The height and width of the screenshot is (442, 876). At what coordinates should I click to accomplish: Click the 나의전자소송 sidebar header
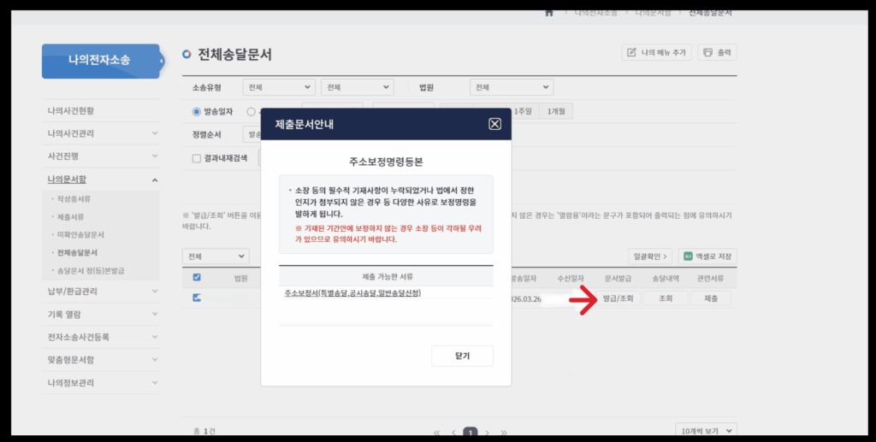click(101, 60)
